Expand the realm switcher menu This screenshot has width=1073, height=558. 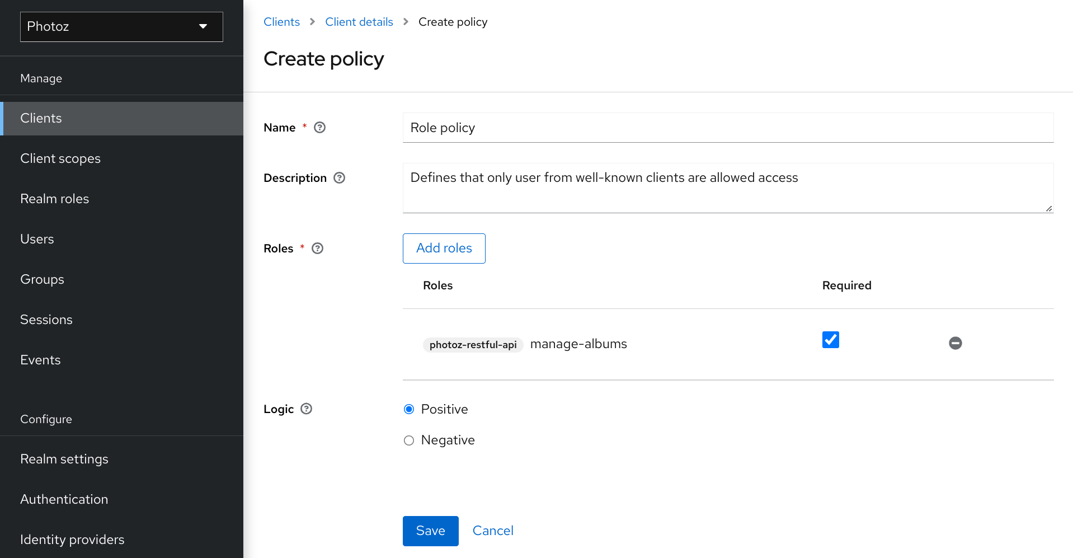203,26
